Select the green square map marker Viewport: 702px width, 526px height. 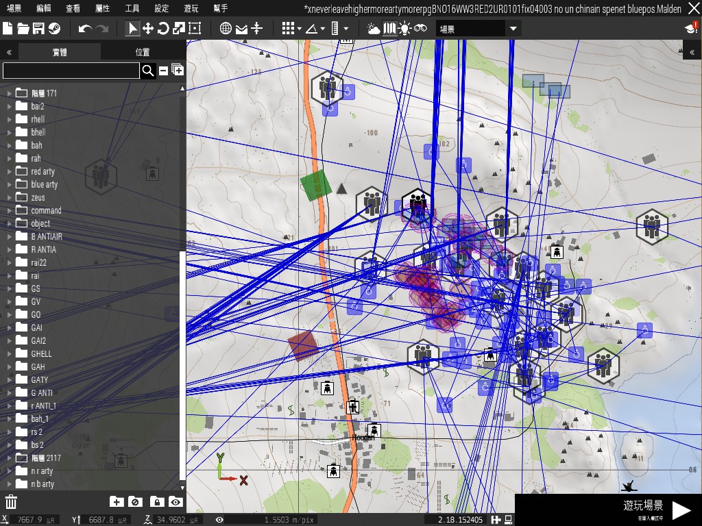coord(315,184)
